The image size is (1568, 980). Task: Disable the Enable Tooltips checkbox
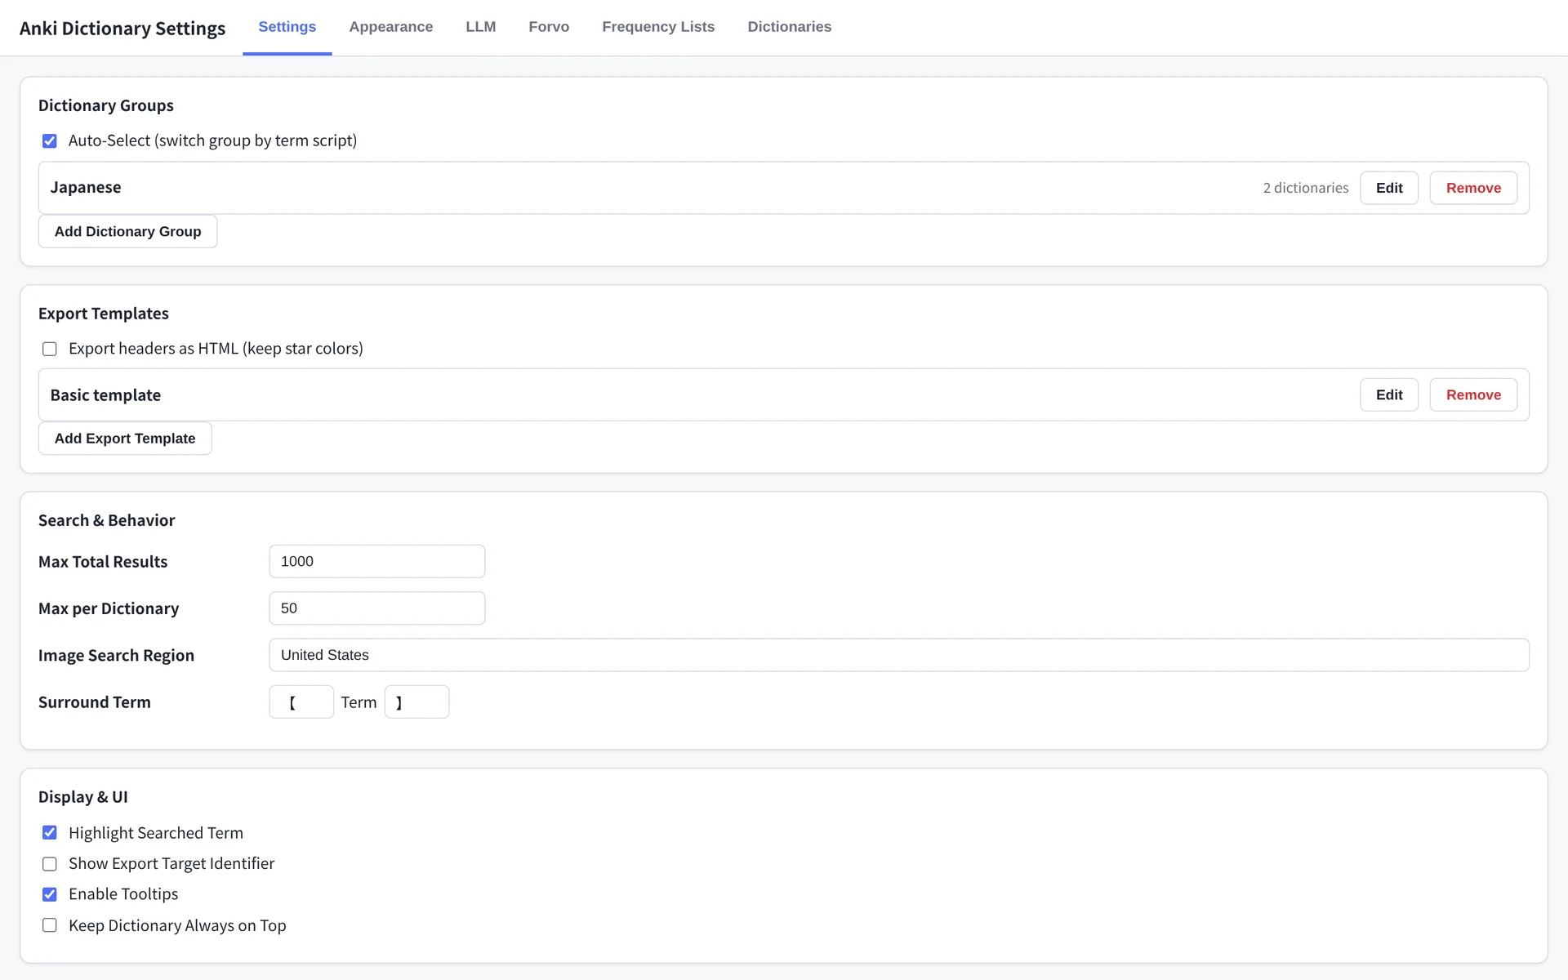50,895
